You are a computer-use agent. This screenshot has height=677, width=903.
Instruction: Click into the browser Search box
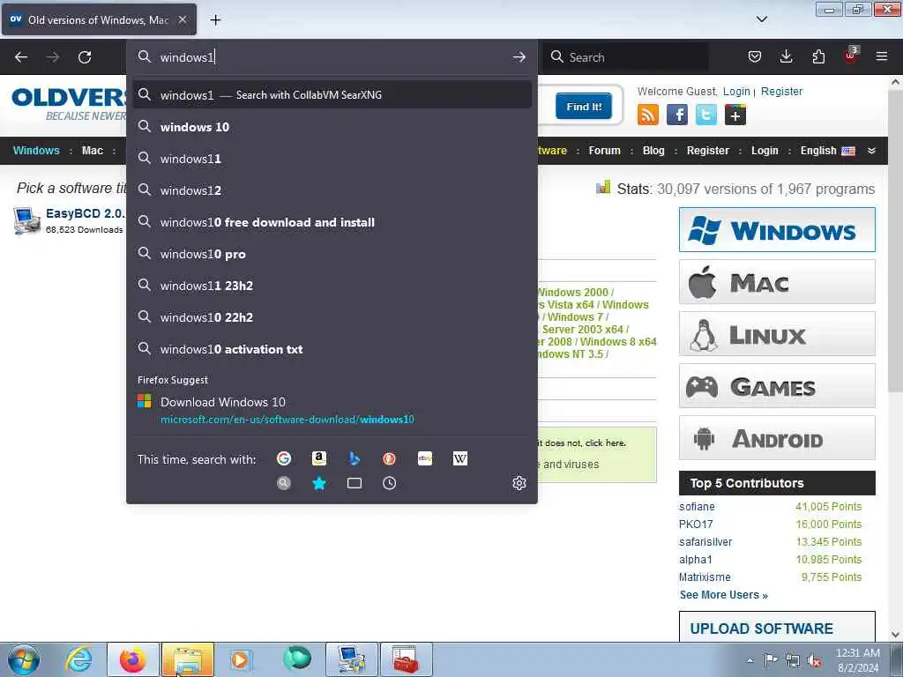point(625,57)
